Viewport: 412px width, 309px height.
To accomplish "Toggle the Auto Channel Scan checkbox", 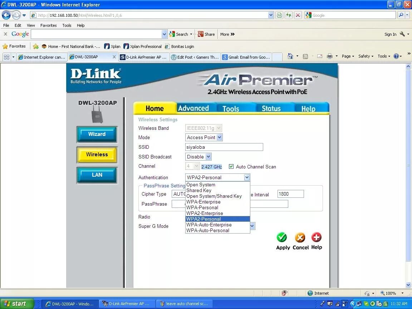I will click(231, 167).
